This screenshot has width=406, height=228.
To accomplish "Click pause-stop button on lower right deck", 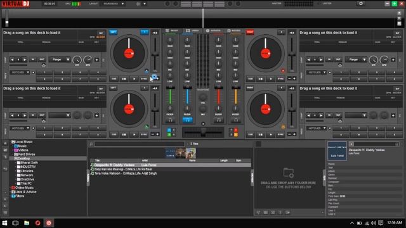I will pos(261,134).
